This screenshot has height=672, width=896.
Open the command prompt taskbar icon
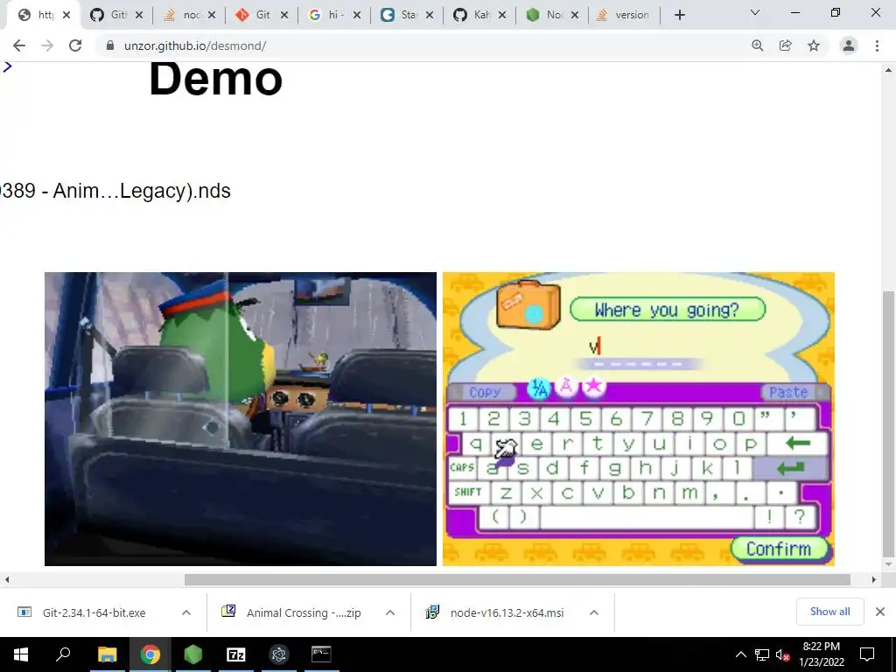[321, 654]
